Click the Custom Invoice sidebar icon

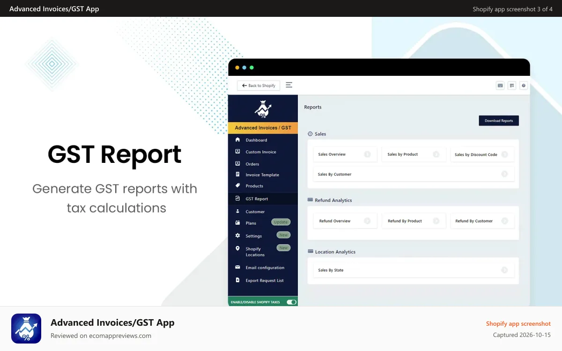coord(237,152)
